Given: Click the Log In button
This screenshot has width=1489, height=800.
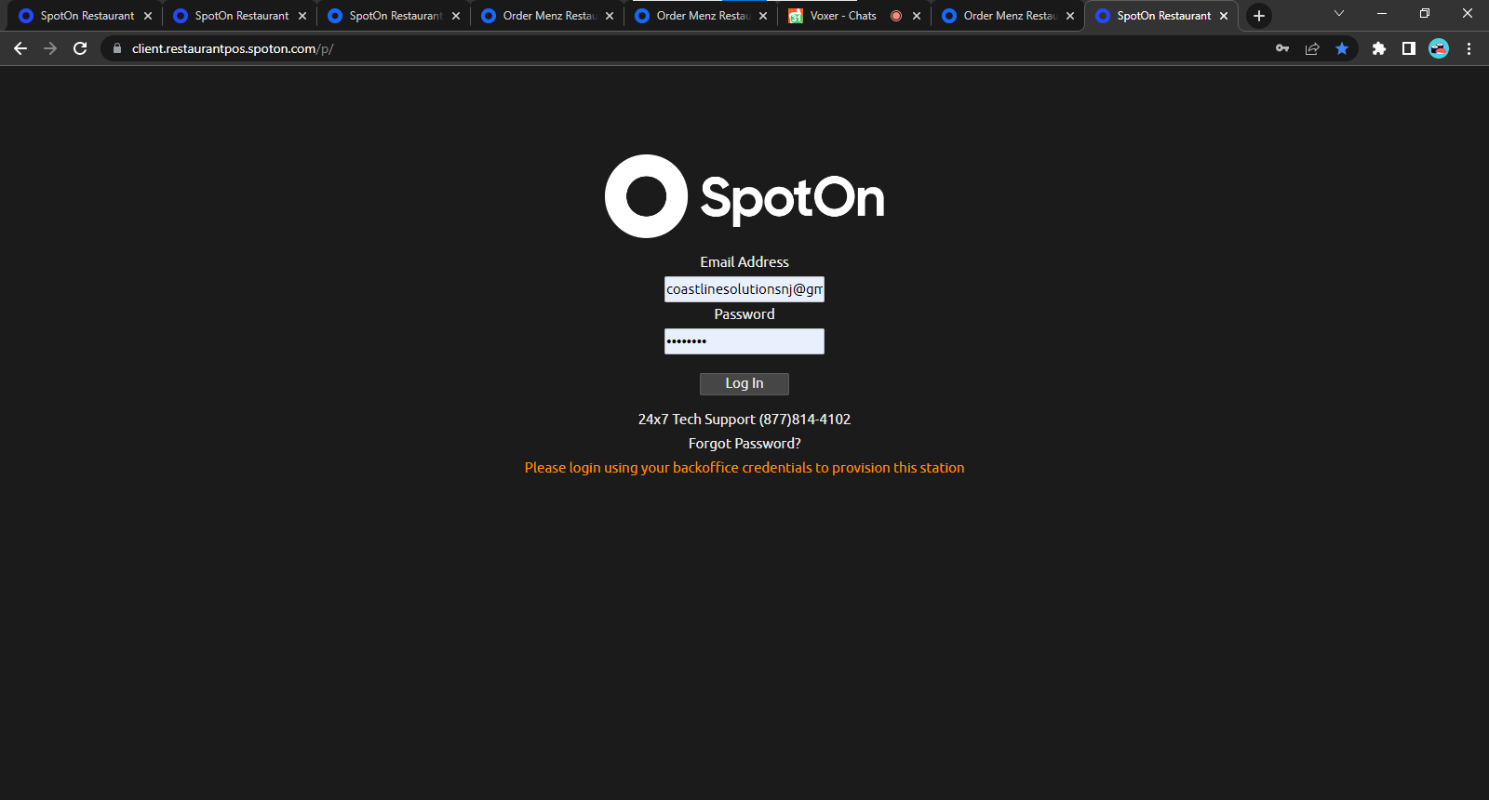Looking at the screenshot, I should [744, 383].
